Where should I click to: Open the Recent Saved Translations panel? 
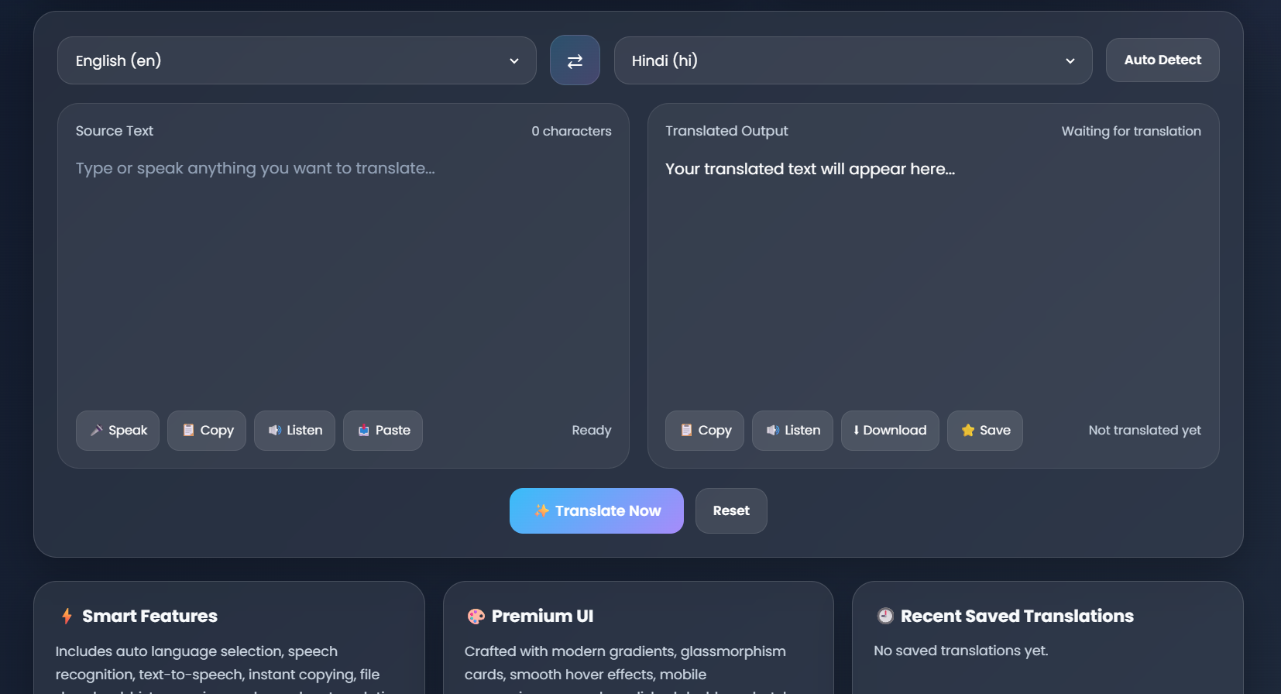tap(1016, 617)
